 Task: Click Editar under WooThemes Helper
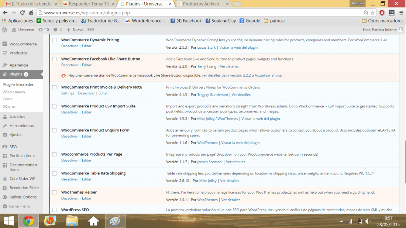pyautogui.click(x=87, y=198)
